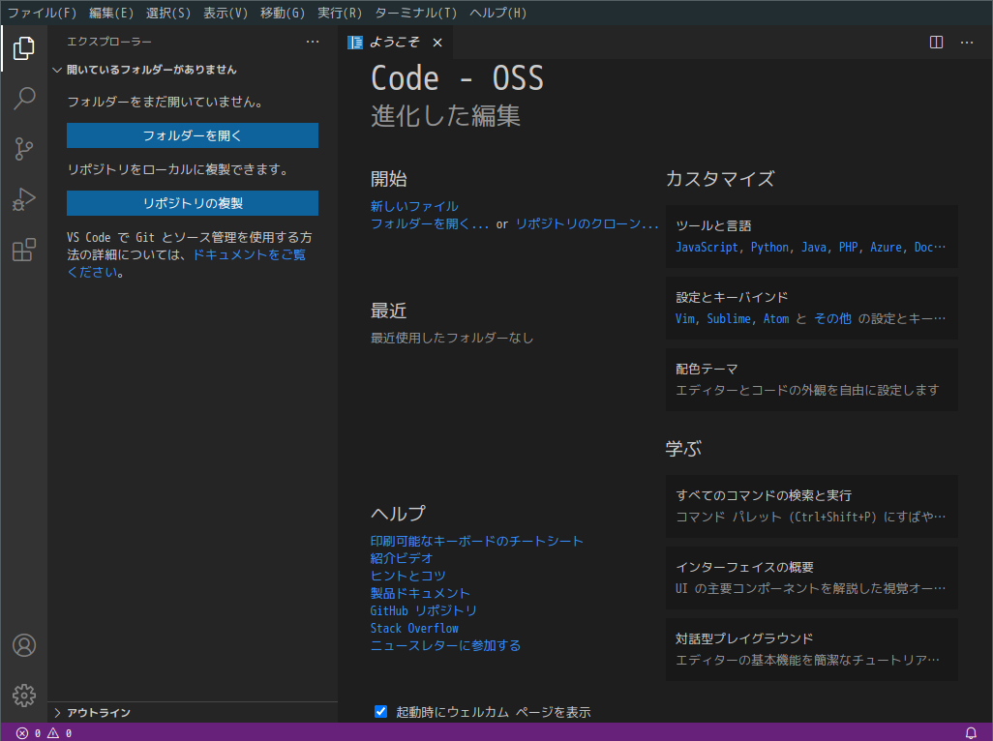Image resolution: width=993 pixels, height=741 pixels.
Task: Click the PHP language link
Action: pyautogui.click(x=848, y=248)
